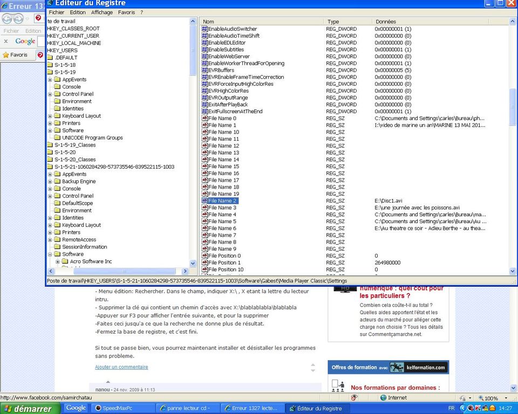Click the values pane vertical scrollbar down arrow
Image resolution: width=518 pixels, height=414 pixels.
(513, 271)
